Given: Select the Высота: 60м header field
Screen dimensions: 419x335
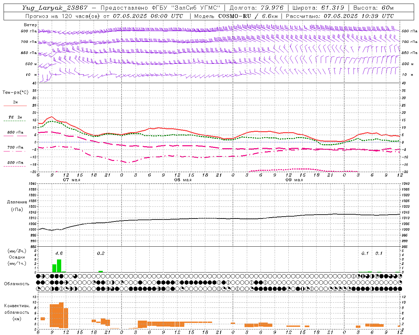Looking at the screenshot, I should click(x=373, y=8).
